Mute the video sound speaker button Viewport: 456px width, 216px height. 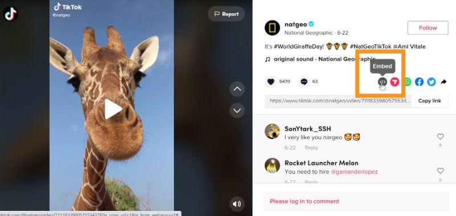(x=237, y=204)
